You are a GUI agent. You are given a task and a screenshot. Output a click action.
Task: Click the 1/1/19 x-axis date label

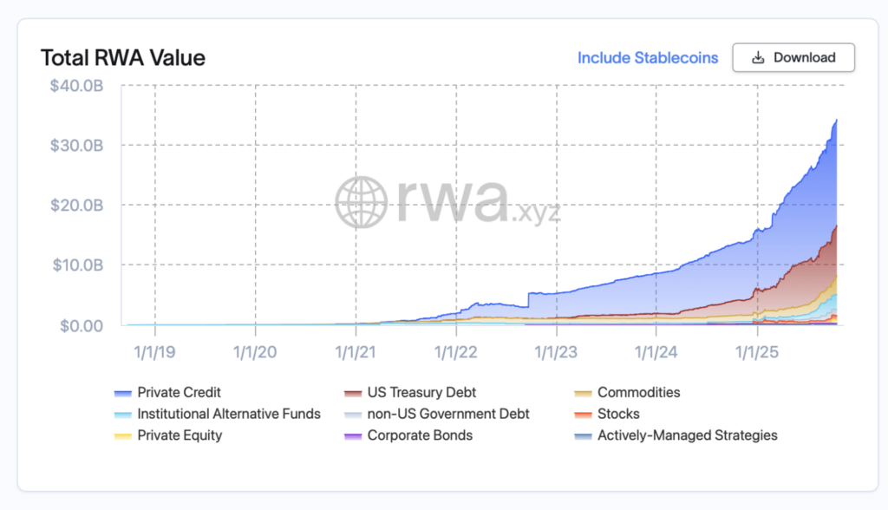[154, 352]
